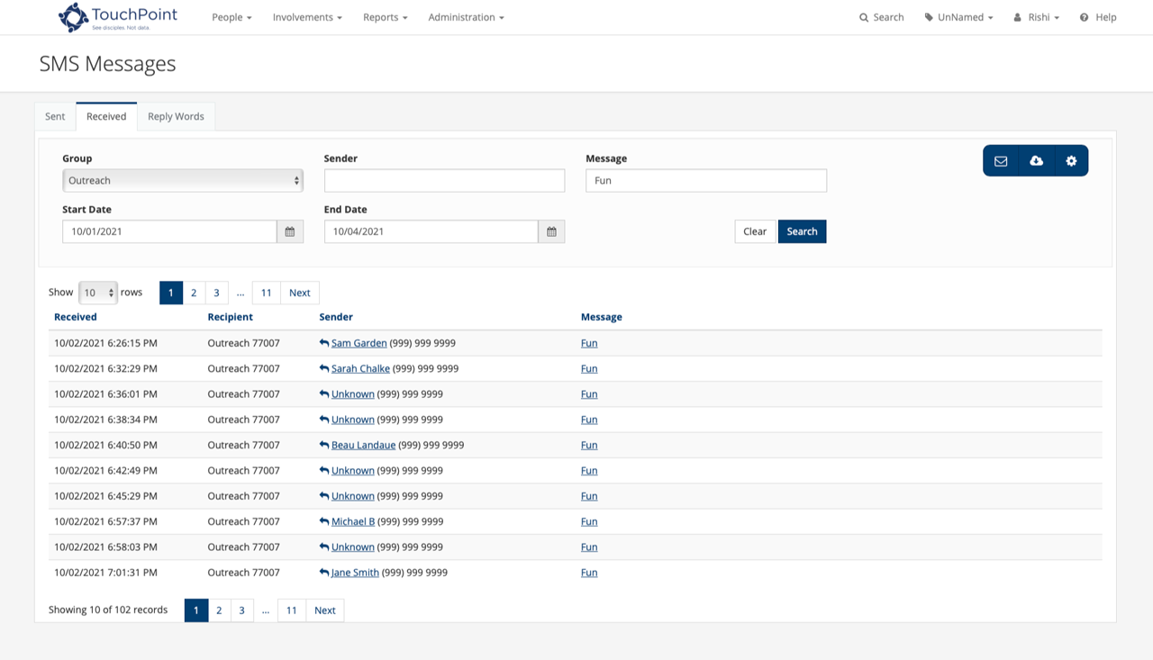The height and width of the screenshot is (660, 1153).
Task: Go to page 11 in top pagination
Action: [267, 293]
